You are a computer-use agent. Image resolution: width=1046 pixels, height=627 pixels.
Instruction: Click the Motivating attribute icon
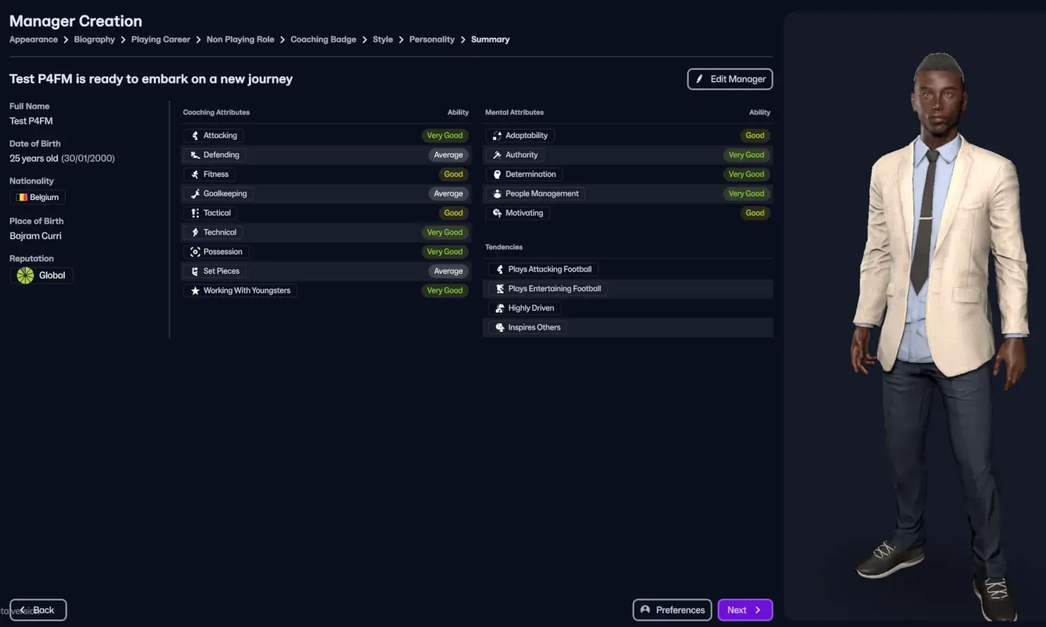click(497, 213)
